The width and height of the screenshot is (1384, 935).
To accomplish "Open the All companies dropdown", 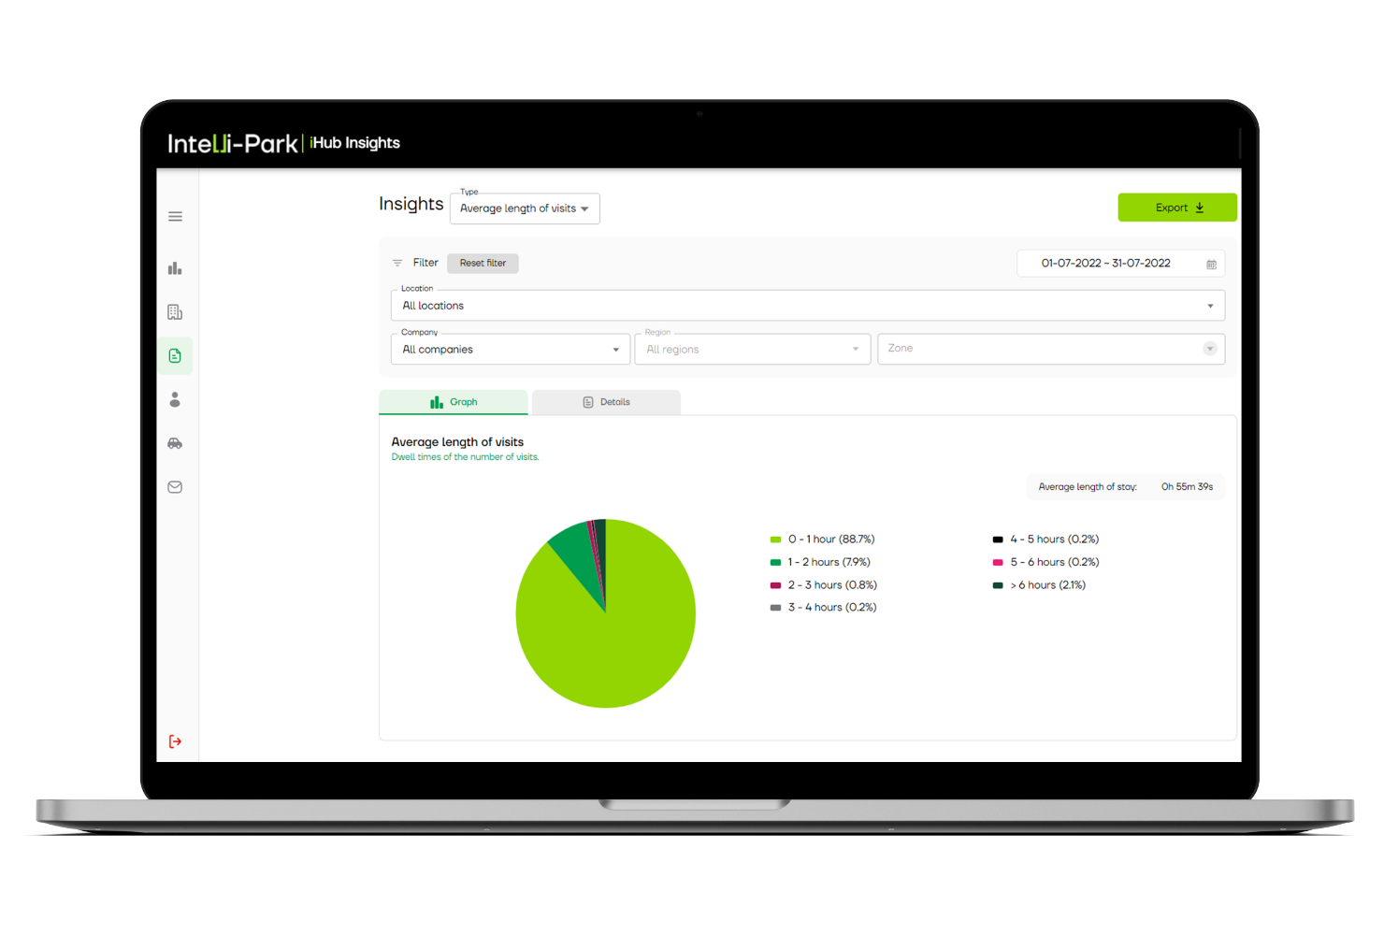I will coord(510,350).
